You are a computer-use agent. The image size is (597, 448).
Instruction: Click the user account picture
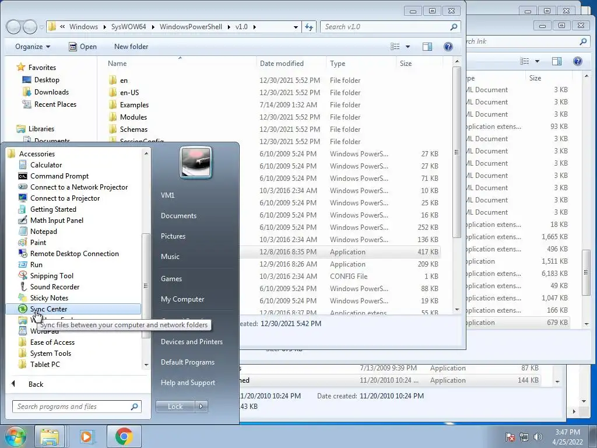click(x=196, y=162)
